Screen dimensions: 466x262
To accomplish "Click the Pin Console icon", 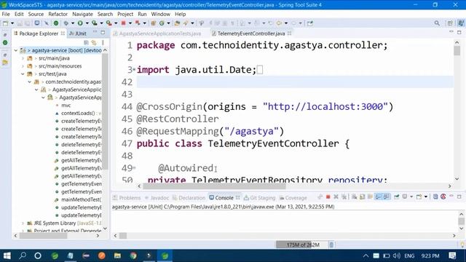I will (396, 196).
